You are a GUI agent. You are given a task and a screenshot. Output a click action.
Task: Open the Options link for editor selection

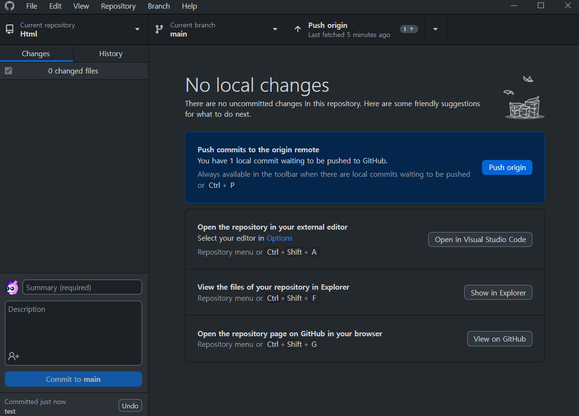tap(279, 238)
